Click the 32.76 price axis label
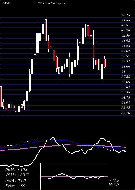The image size is (135, 190). (x=126, y=113)
